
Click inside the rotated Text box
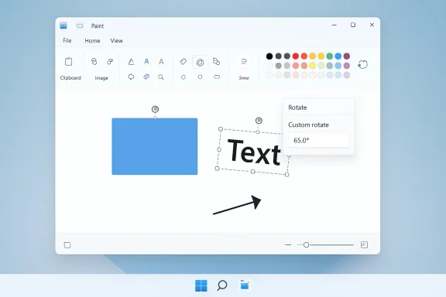click(254, 152)
